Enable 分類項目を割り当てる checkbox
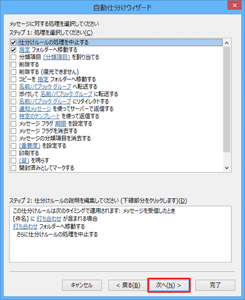 [x=13, y=57]
